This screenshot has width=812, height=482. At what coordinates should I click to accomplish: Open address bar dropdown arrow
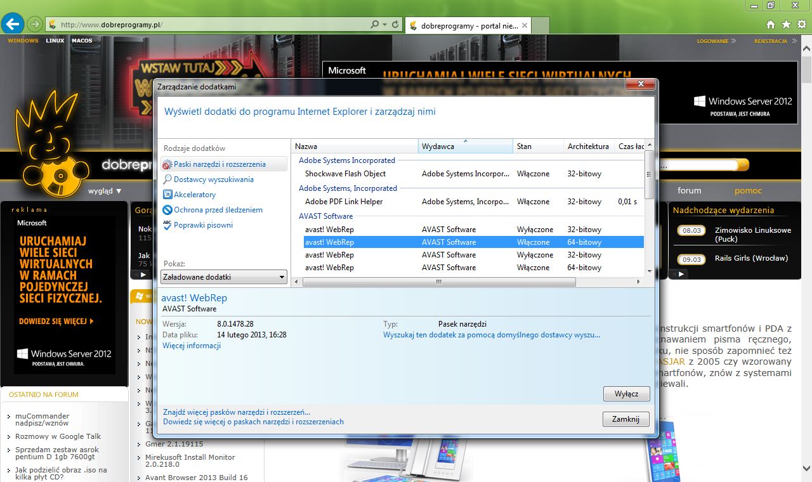coord(384,25)
